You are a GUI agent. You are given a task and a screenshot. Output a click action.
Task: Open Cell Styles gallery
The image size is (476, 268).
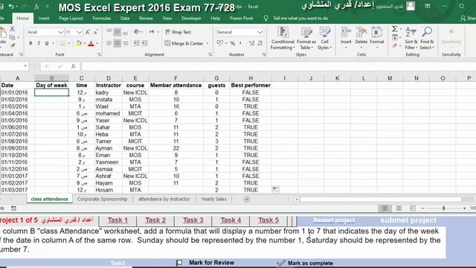[x=324, y=38]
